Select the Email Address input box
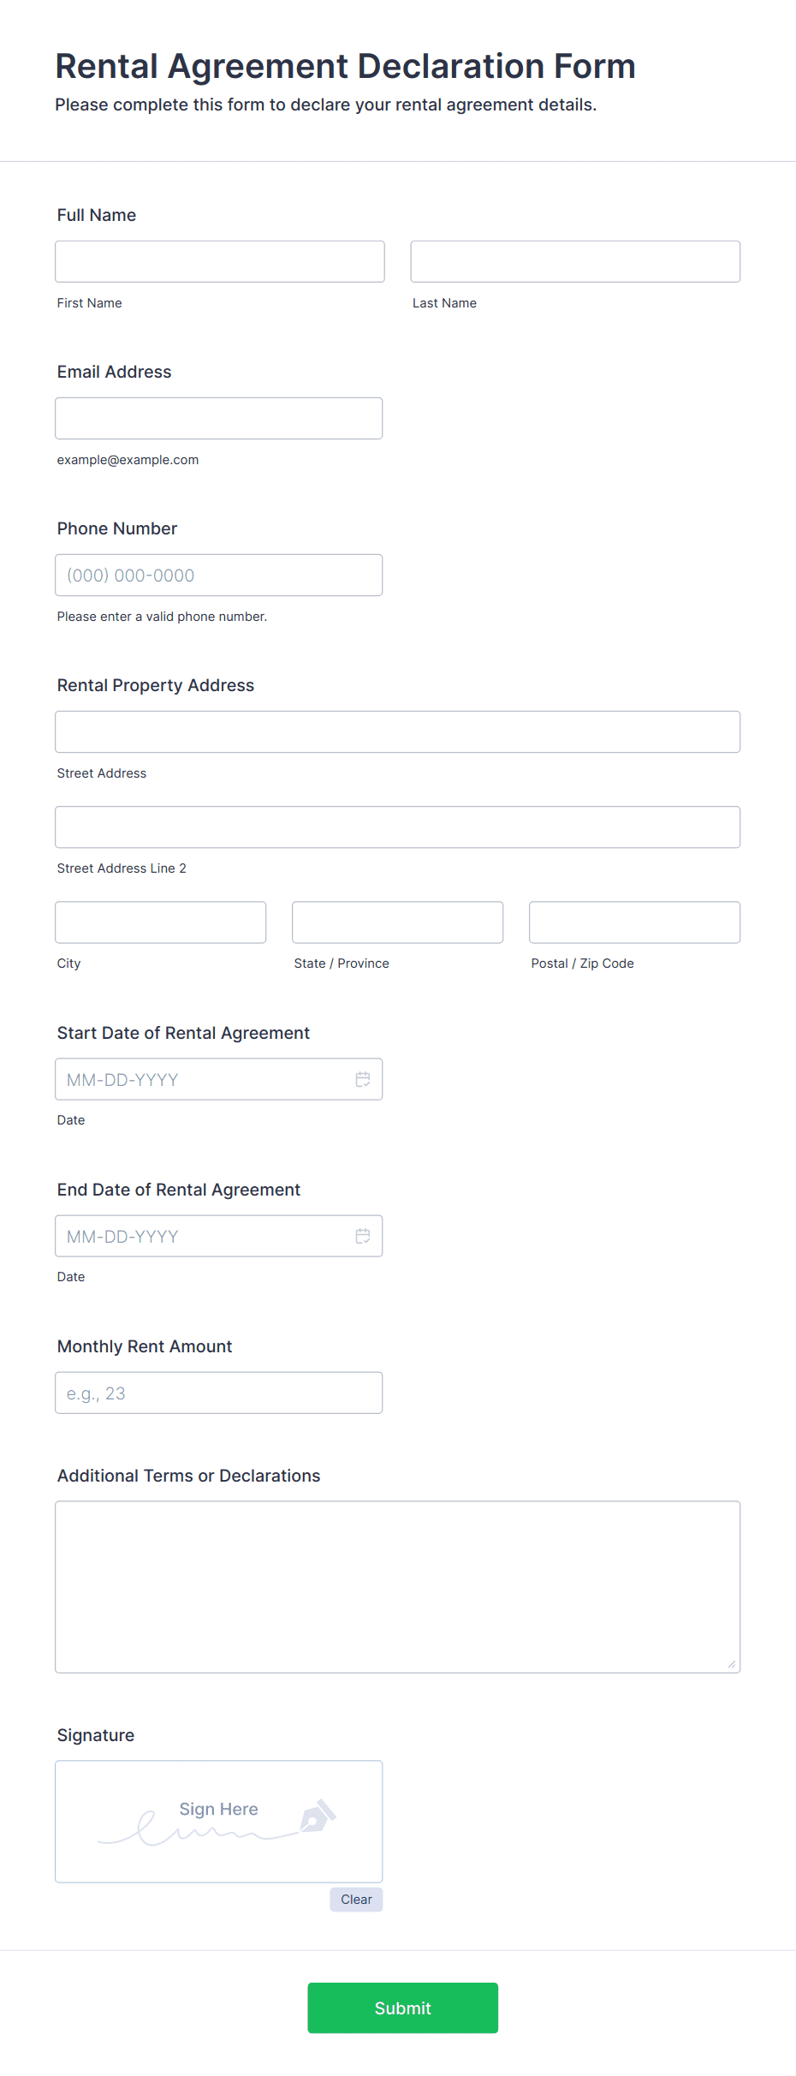Image resolution: width=796 pixels, height=2076 pixels. point(219,417)
